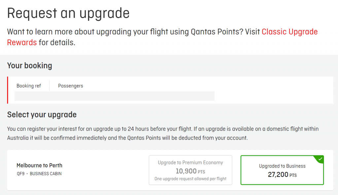Click the 'Upgraded to Business' label text
This screenshot has height=195, width=338.
282,166
